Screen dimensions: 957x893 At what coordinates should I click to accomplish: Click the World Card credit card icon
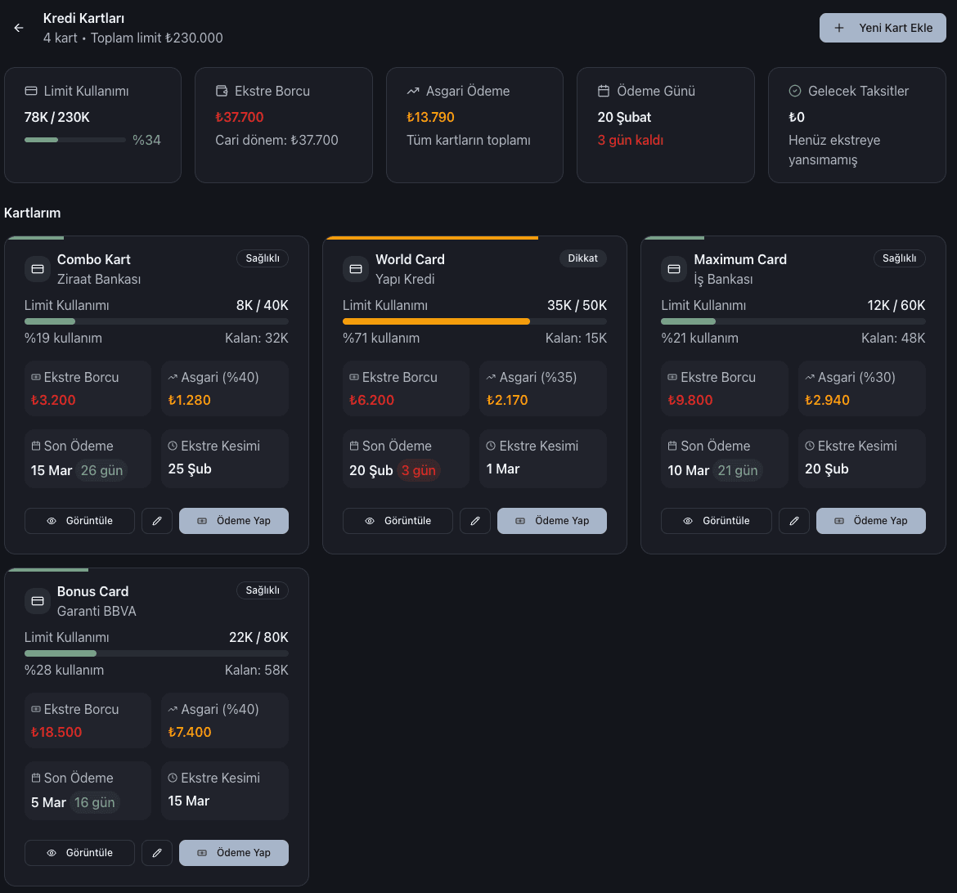(x=355, y=269)
